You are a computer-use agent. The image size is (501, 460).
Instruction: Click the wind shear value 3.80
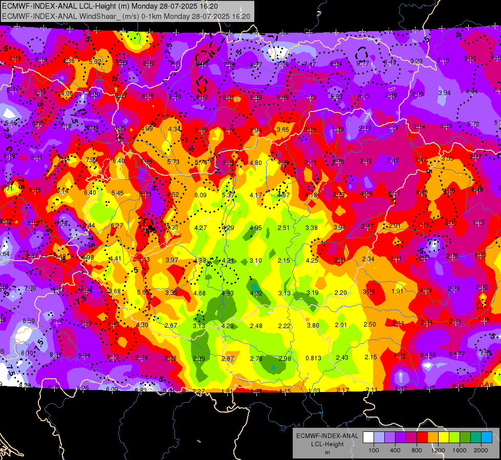(313, 325)
